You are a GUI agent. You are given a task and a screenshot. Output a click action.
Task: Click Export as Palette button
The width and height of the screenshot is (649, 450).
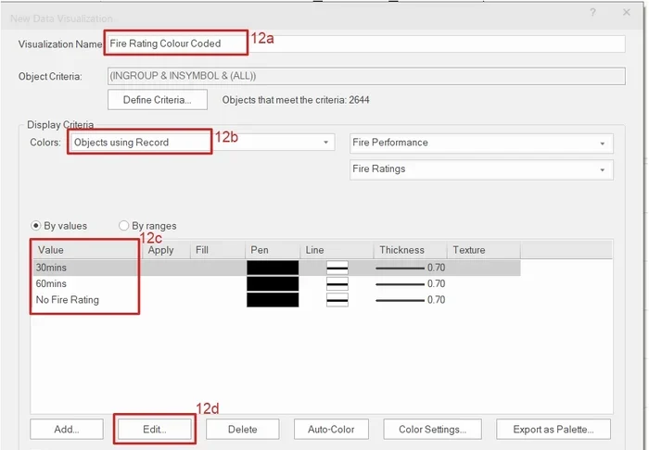(x=553, y=429)
